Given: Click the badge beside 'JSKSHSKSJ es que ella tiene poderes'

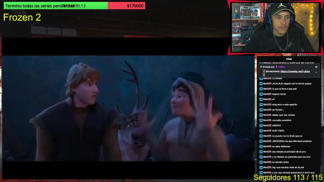Looking at the screenshot, I should pos(261,141).
